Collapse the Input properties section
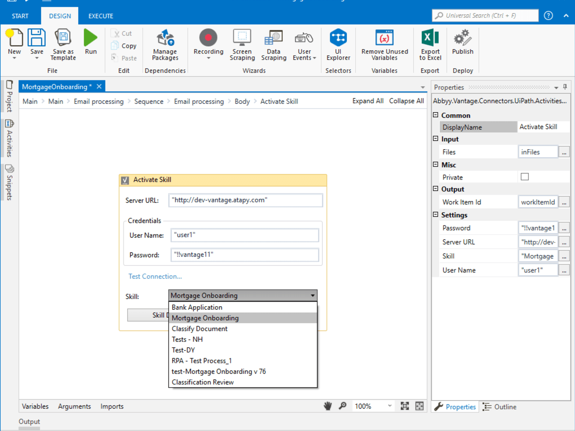575x431 pixels. [436, 139]
